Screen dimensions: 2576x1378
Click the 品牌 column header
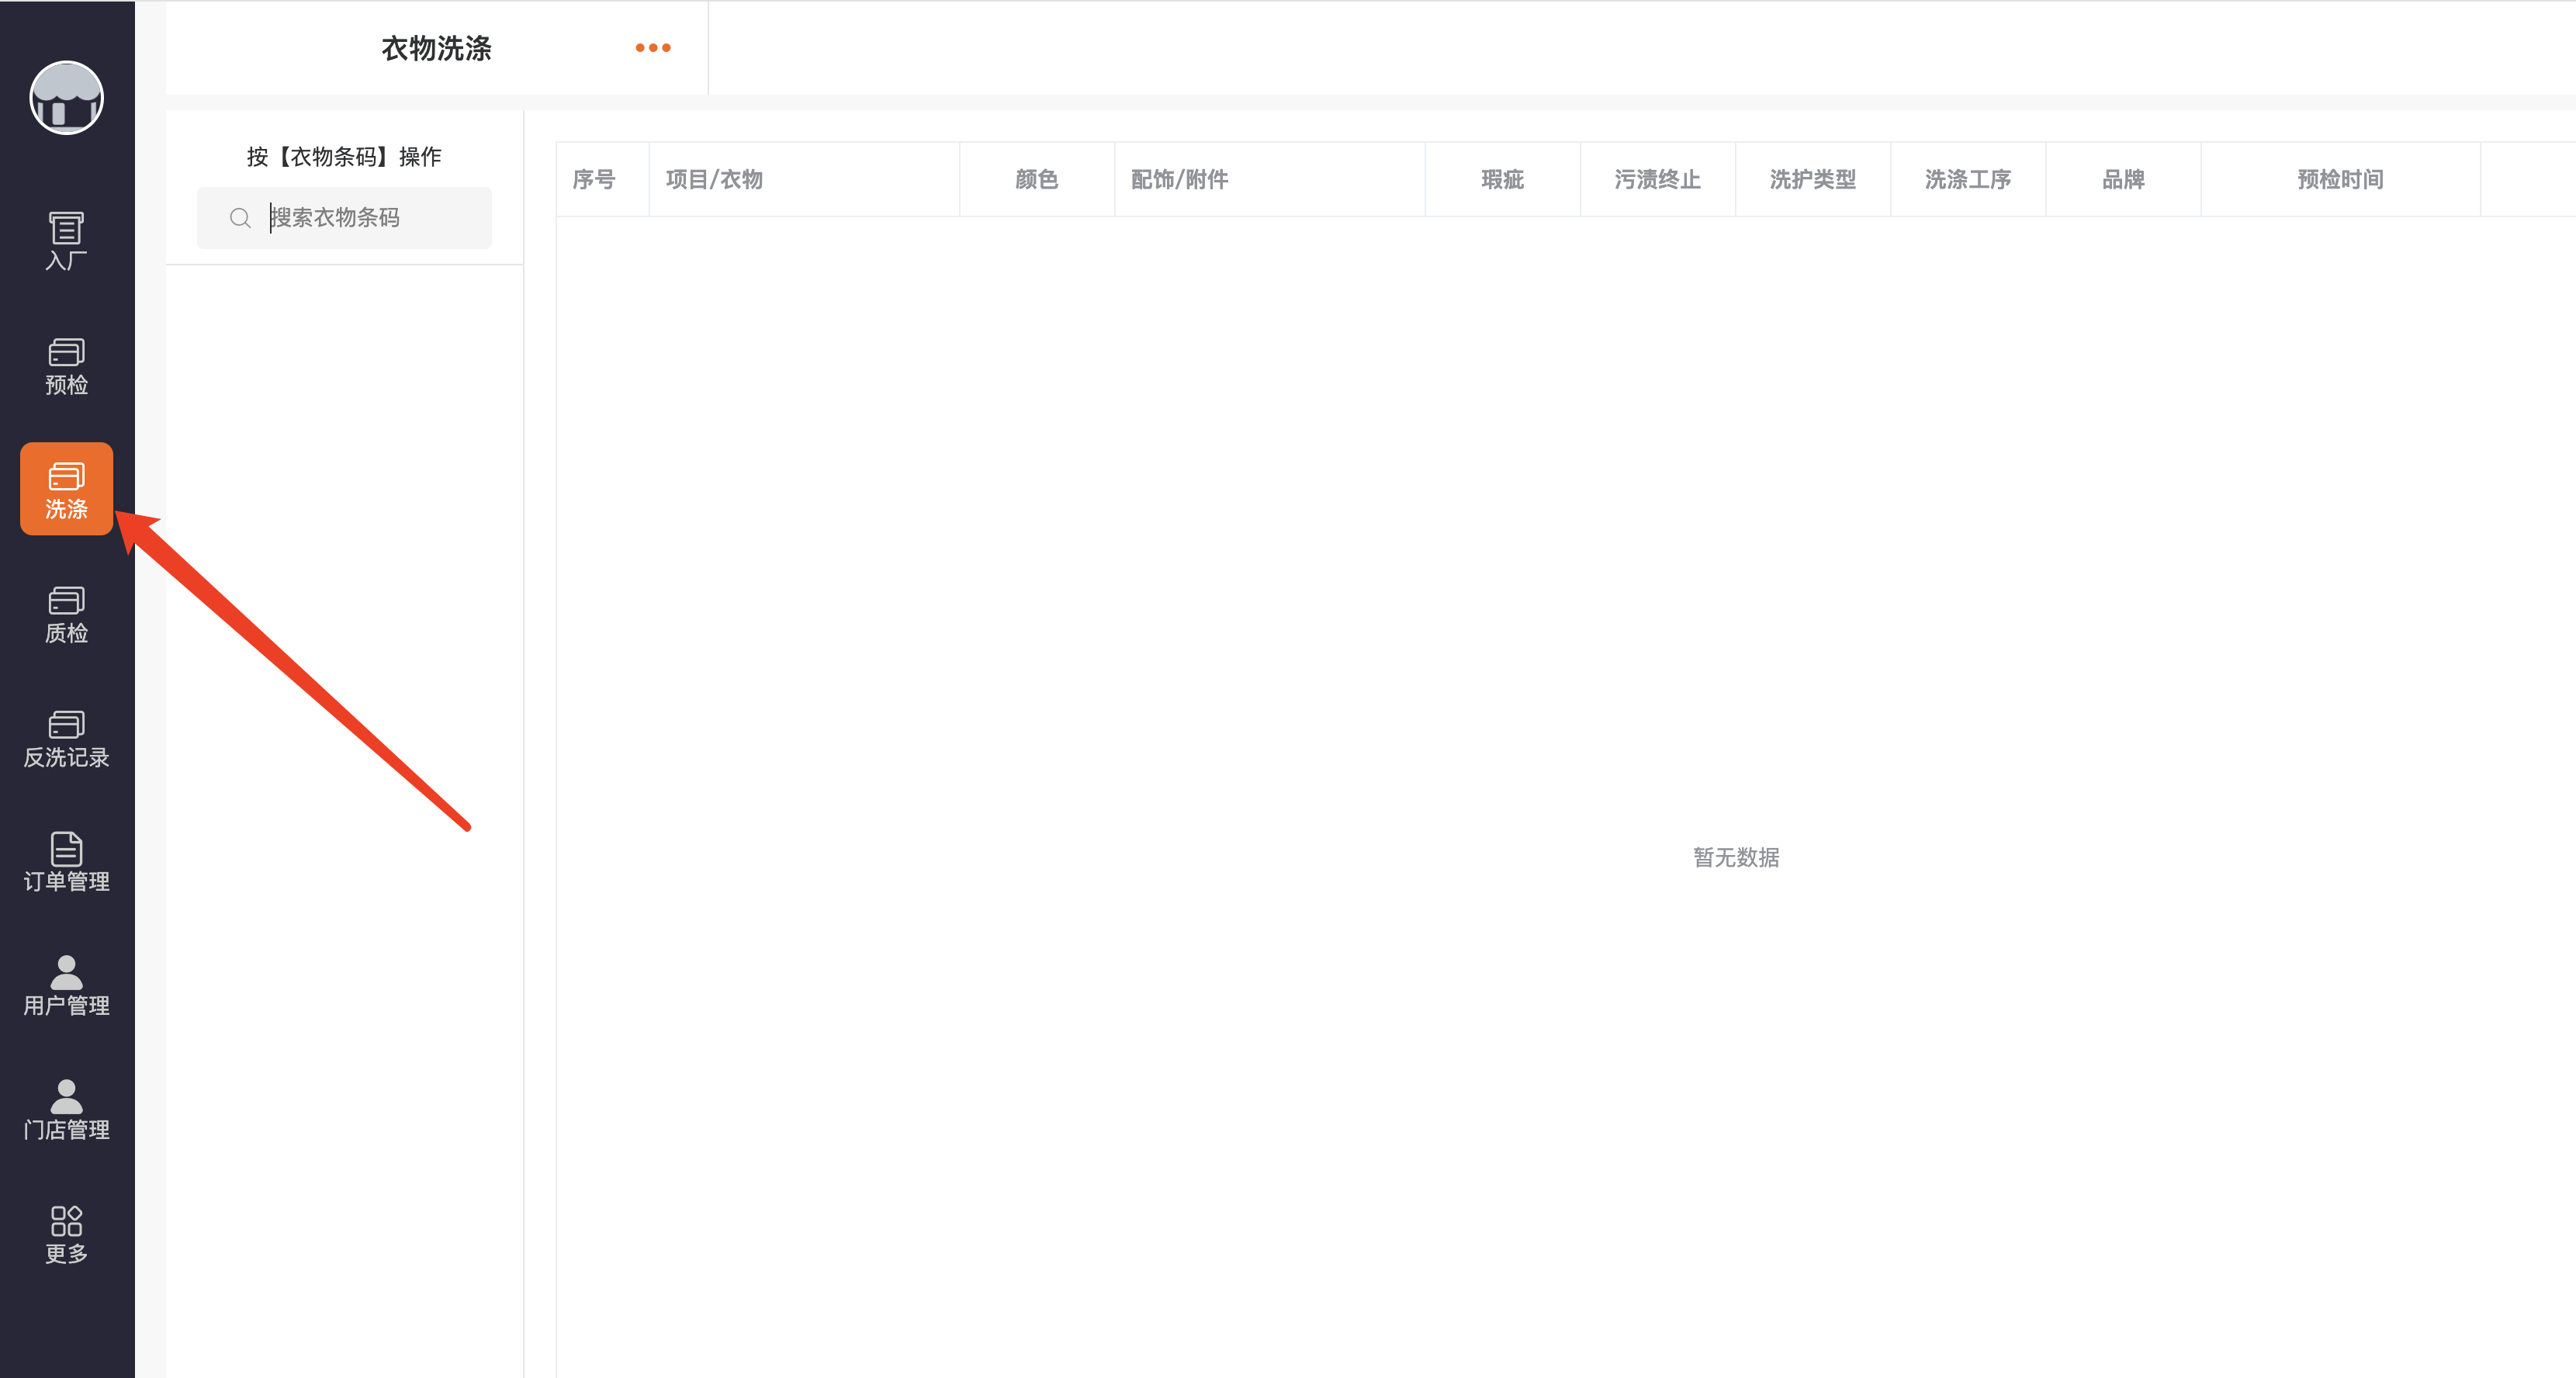(x=2122, y=180)
